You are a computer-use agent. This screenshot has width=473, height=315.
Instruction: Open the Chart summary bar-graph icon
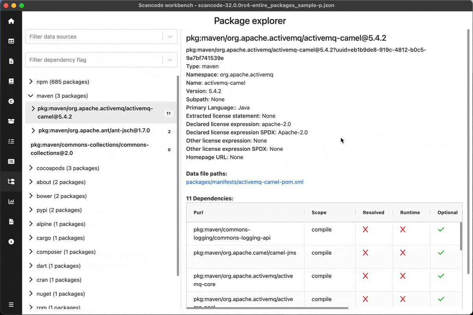point(11,201)
